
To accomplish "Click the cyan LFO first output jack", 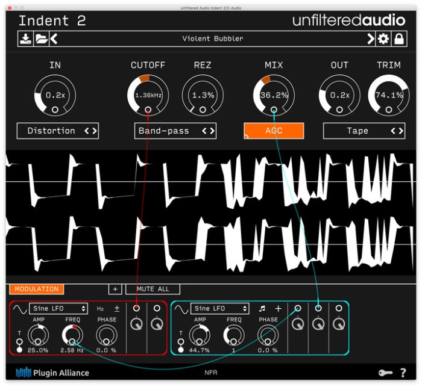I will pos(298,308).
